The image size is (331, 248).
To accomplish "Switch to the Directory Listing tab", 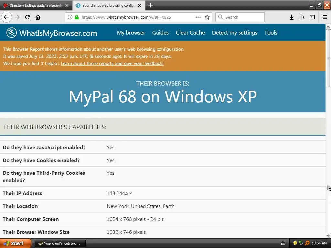I will [x=36, y=5].
